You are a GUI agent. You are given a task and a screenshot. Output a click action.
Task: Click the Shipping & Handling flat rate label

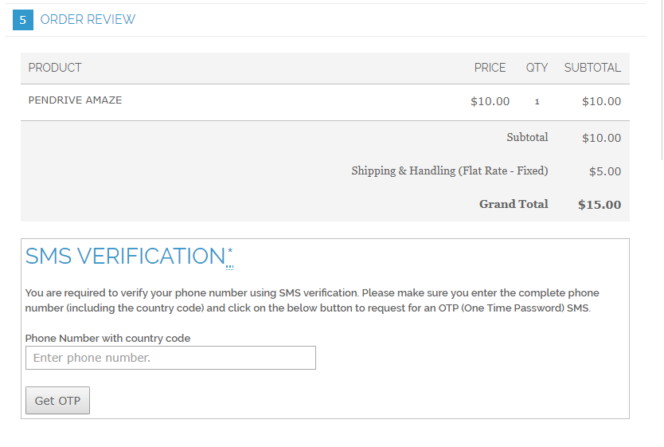click(x=450, y=171)
